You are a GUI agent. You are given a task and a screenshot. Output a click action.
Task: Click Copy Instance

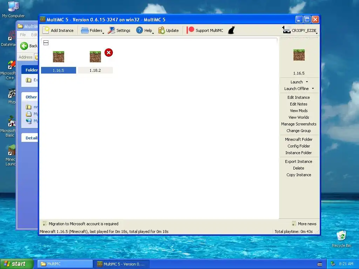pyautogui.click(x=299, y=174)
